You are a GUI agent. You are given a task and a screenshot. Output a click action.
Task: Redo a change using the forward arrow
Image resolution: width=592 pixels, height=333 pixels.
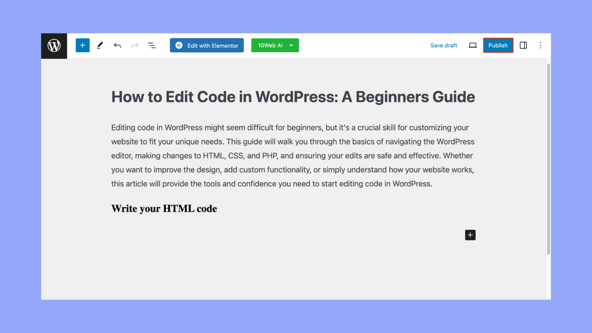(135, 45)
